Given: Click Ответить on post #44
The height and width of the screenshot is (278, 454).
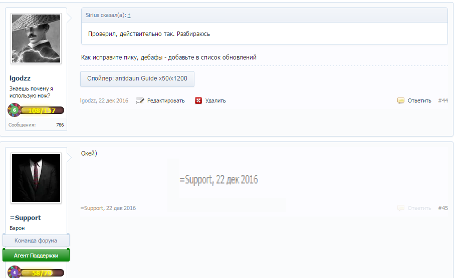Looking at the screenshot, I should (x=419, y=100).
